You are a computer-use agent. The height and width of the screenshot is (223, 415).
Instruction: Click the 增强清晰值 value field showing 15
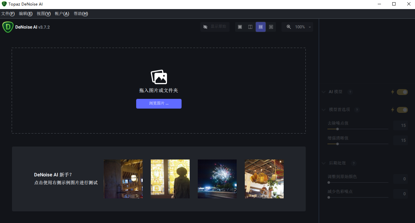tap(400, 140)
